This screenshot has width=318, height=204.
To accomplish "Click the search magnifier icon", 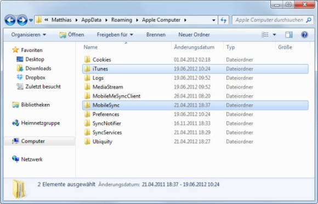I will pyautogui.click(x=309, y=20).
